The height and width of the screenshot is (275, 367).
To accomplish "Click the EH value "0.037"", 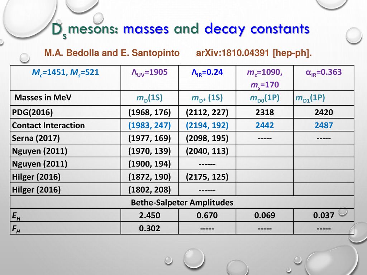I will pyautogui.click(x=324, y=215).
